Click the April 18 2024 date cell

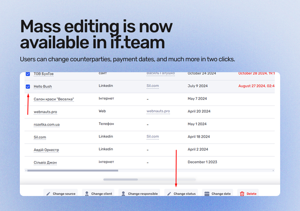199,137
